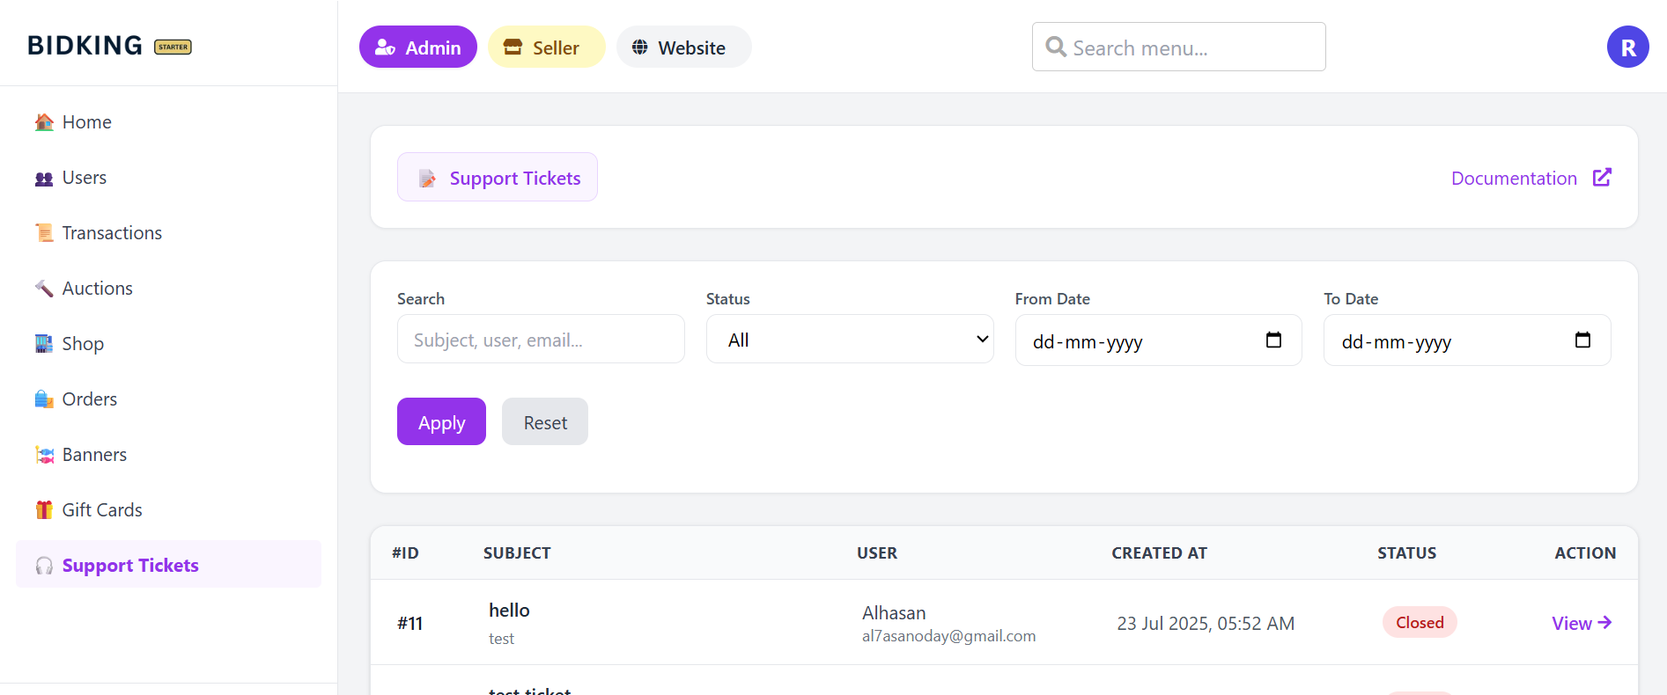The width and height of the screenshot is (1667, 695).
Task: Select Support Tickets in the sidebar
Action: (130, 565)
